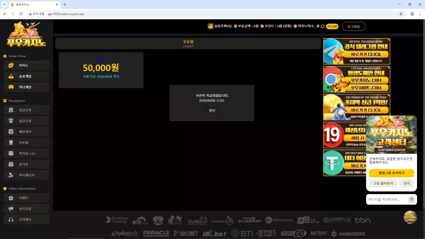Select 쿠폰함 coupon box in sidebar
This screenshot has width=425, height=239.
pos(26,142)
